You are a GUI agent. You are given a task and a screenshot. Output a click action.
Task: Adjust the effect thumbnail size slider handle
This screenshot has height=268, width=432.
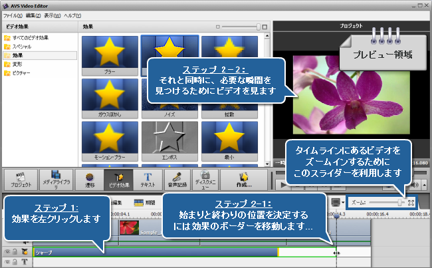click(x=258, y=27)
